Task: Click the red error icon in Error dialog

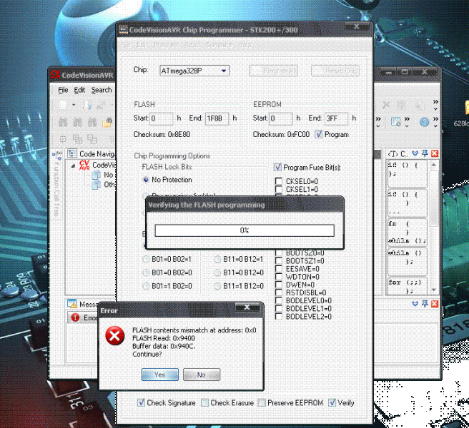Action: tap(114, 335)
